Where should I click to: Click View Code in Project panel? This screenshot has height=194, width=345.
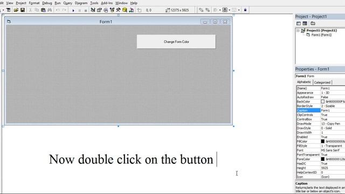coord(299,24)
